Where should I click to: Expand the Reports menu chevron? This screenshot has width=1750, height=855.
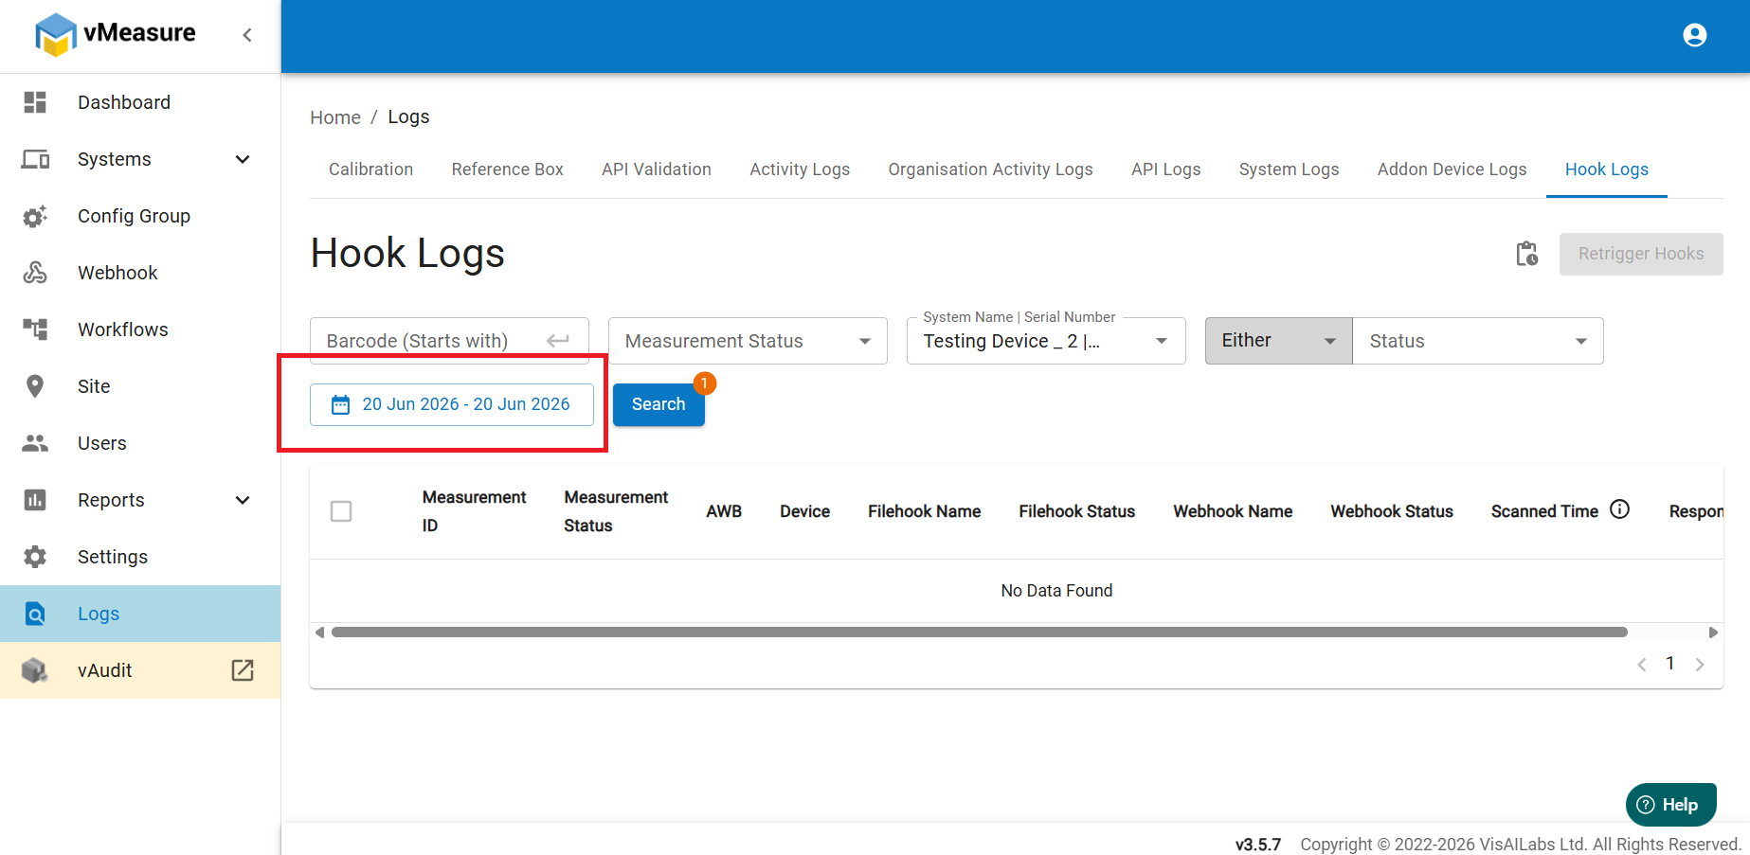[x=243, y=500]
